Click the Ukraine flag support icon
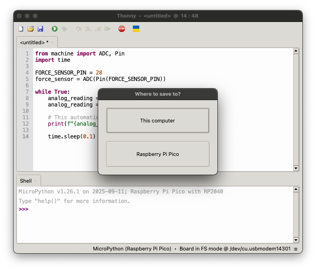Viewport: 316px width, 270px height. [x=136, y=29]
